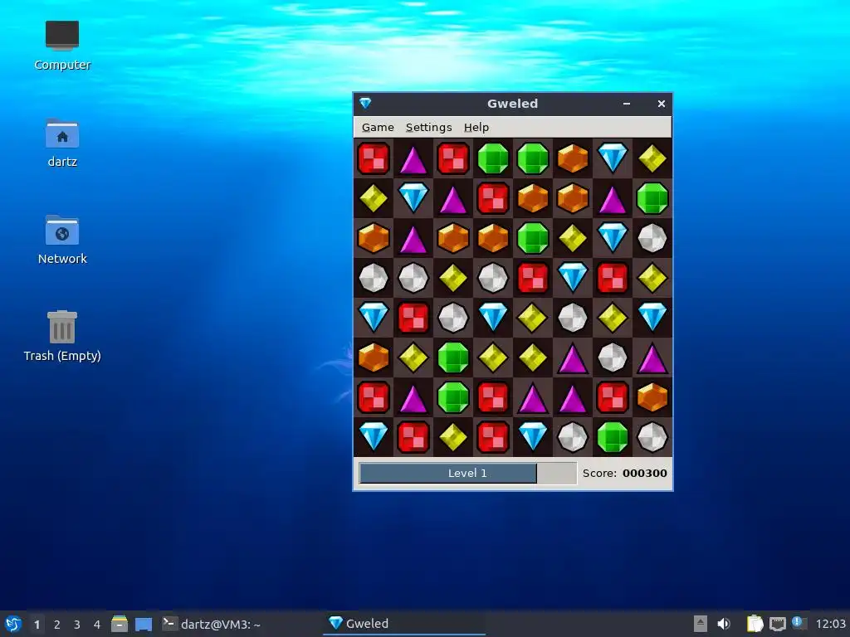Launch the file manager from the taskbar

coord(120,624)
